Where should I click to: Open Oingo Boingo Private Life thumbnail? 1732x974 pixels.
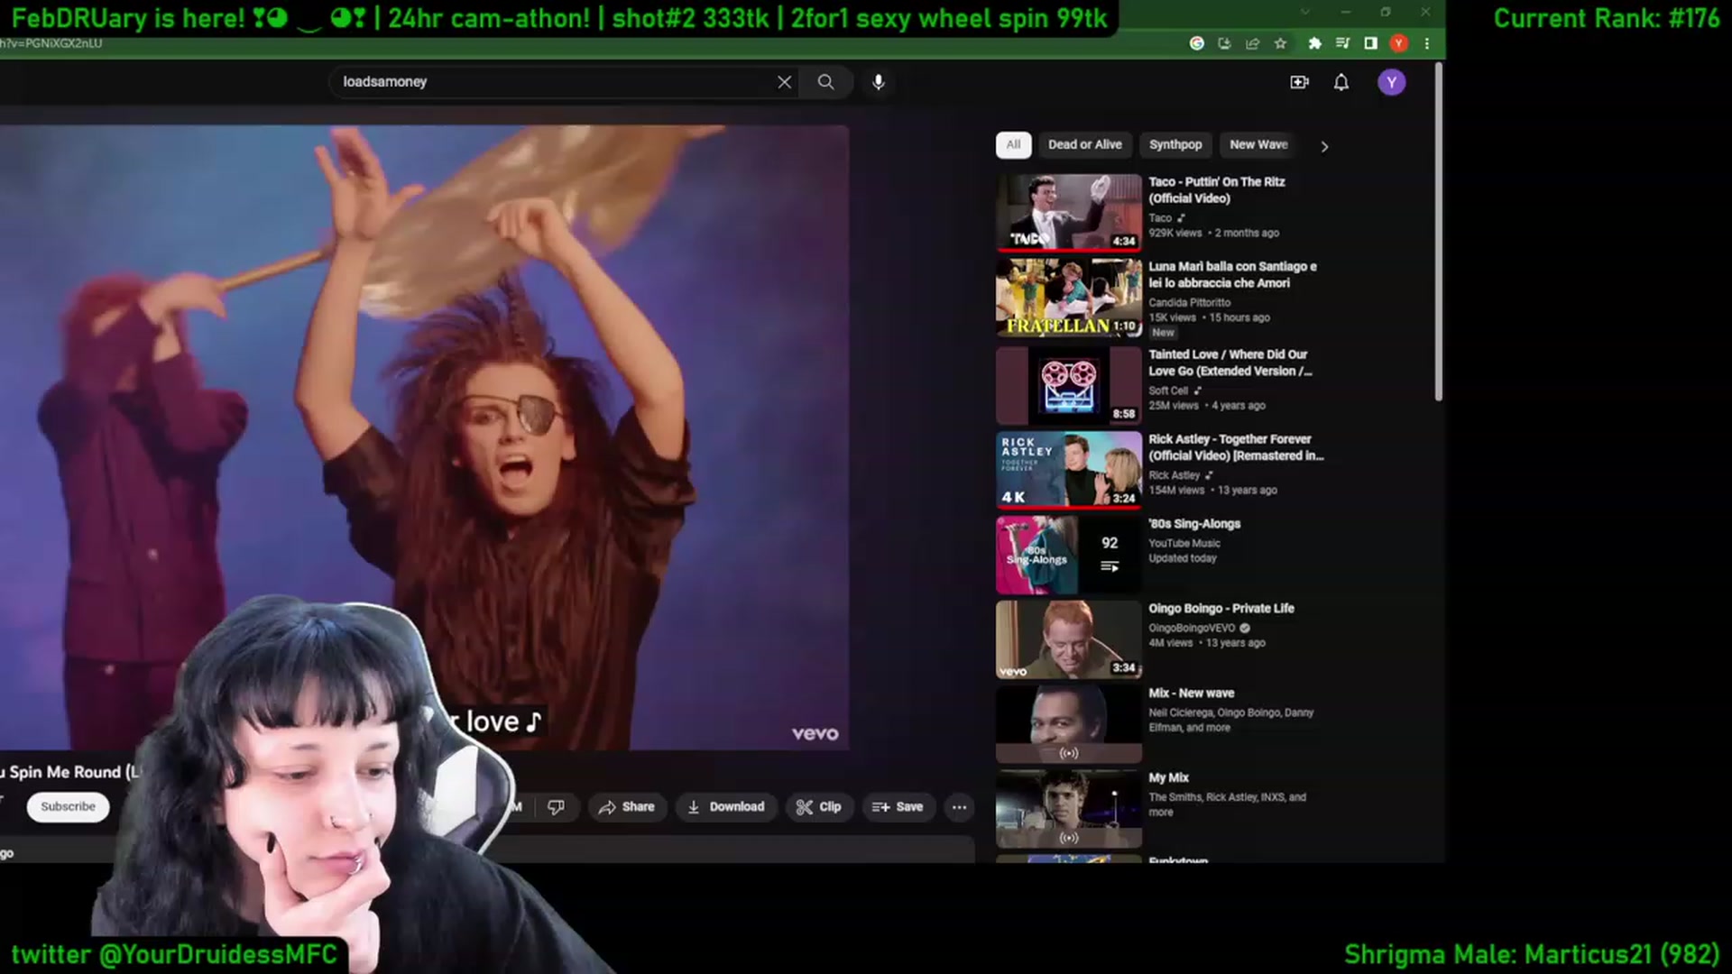(1069, 639)
